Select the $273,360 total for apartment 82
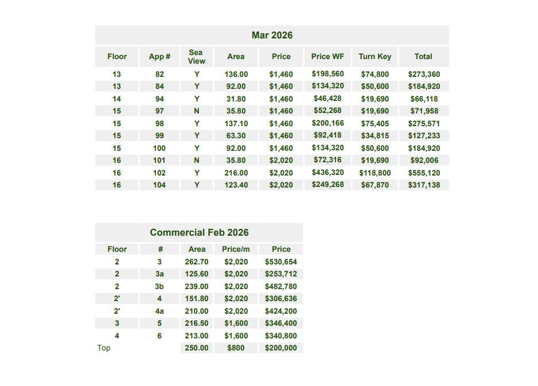 click(424, 74)
